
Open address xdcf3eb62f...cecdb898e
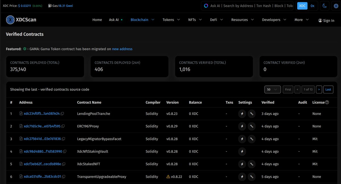[x=42, y=164]
